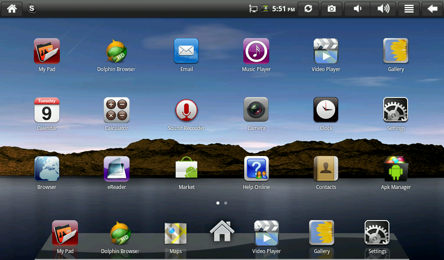Screen dimensions: 444x260
Task: Open the Clock app
Action: click(x=326, y=110)
